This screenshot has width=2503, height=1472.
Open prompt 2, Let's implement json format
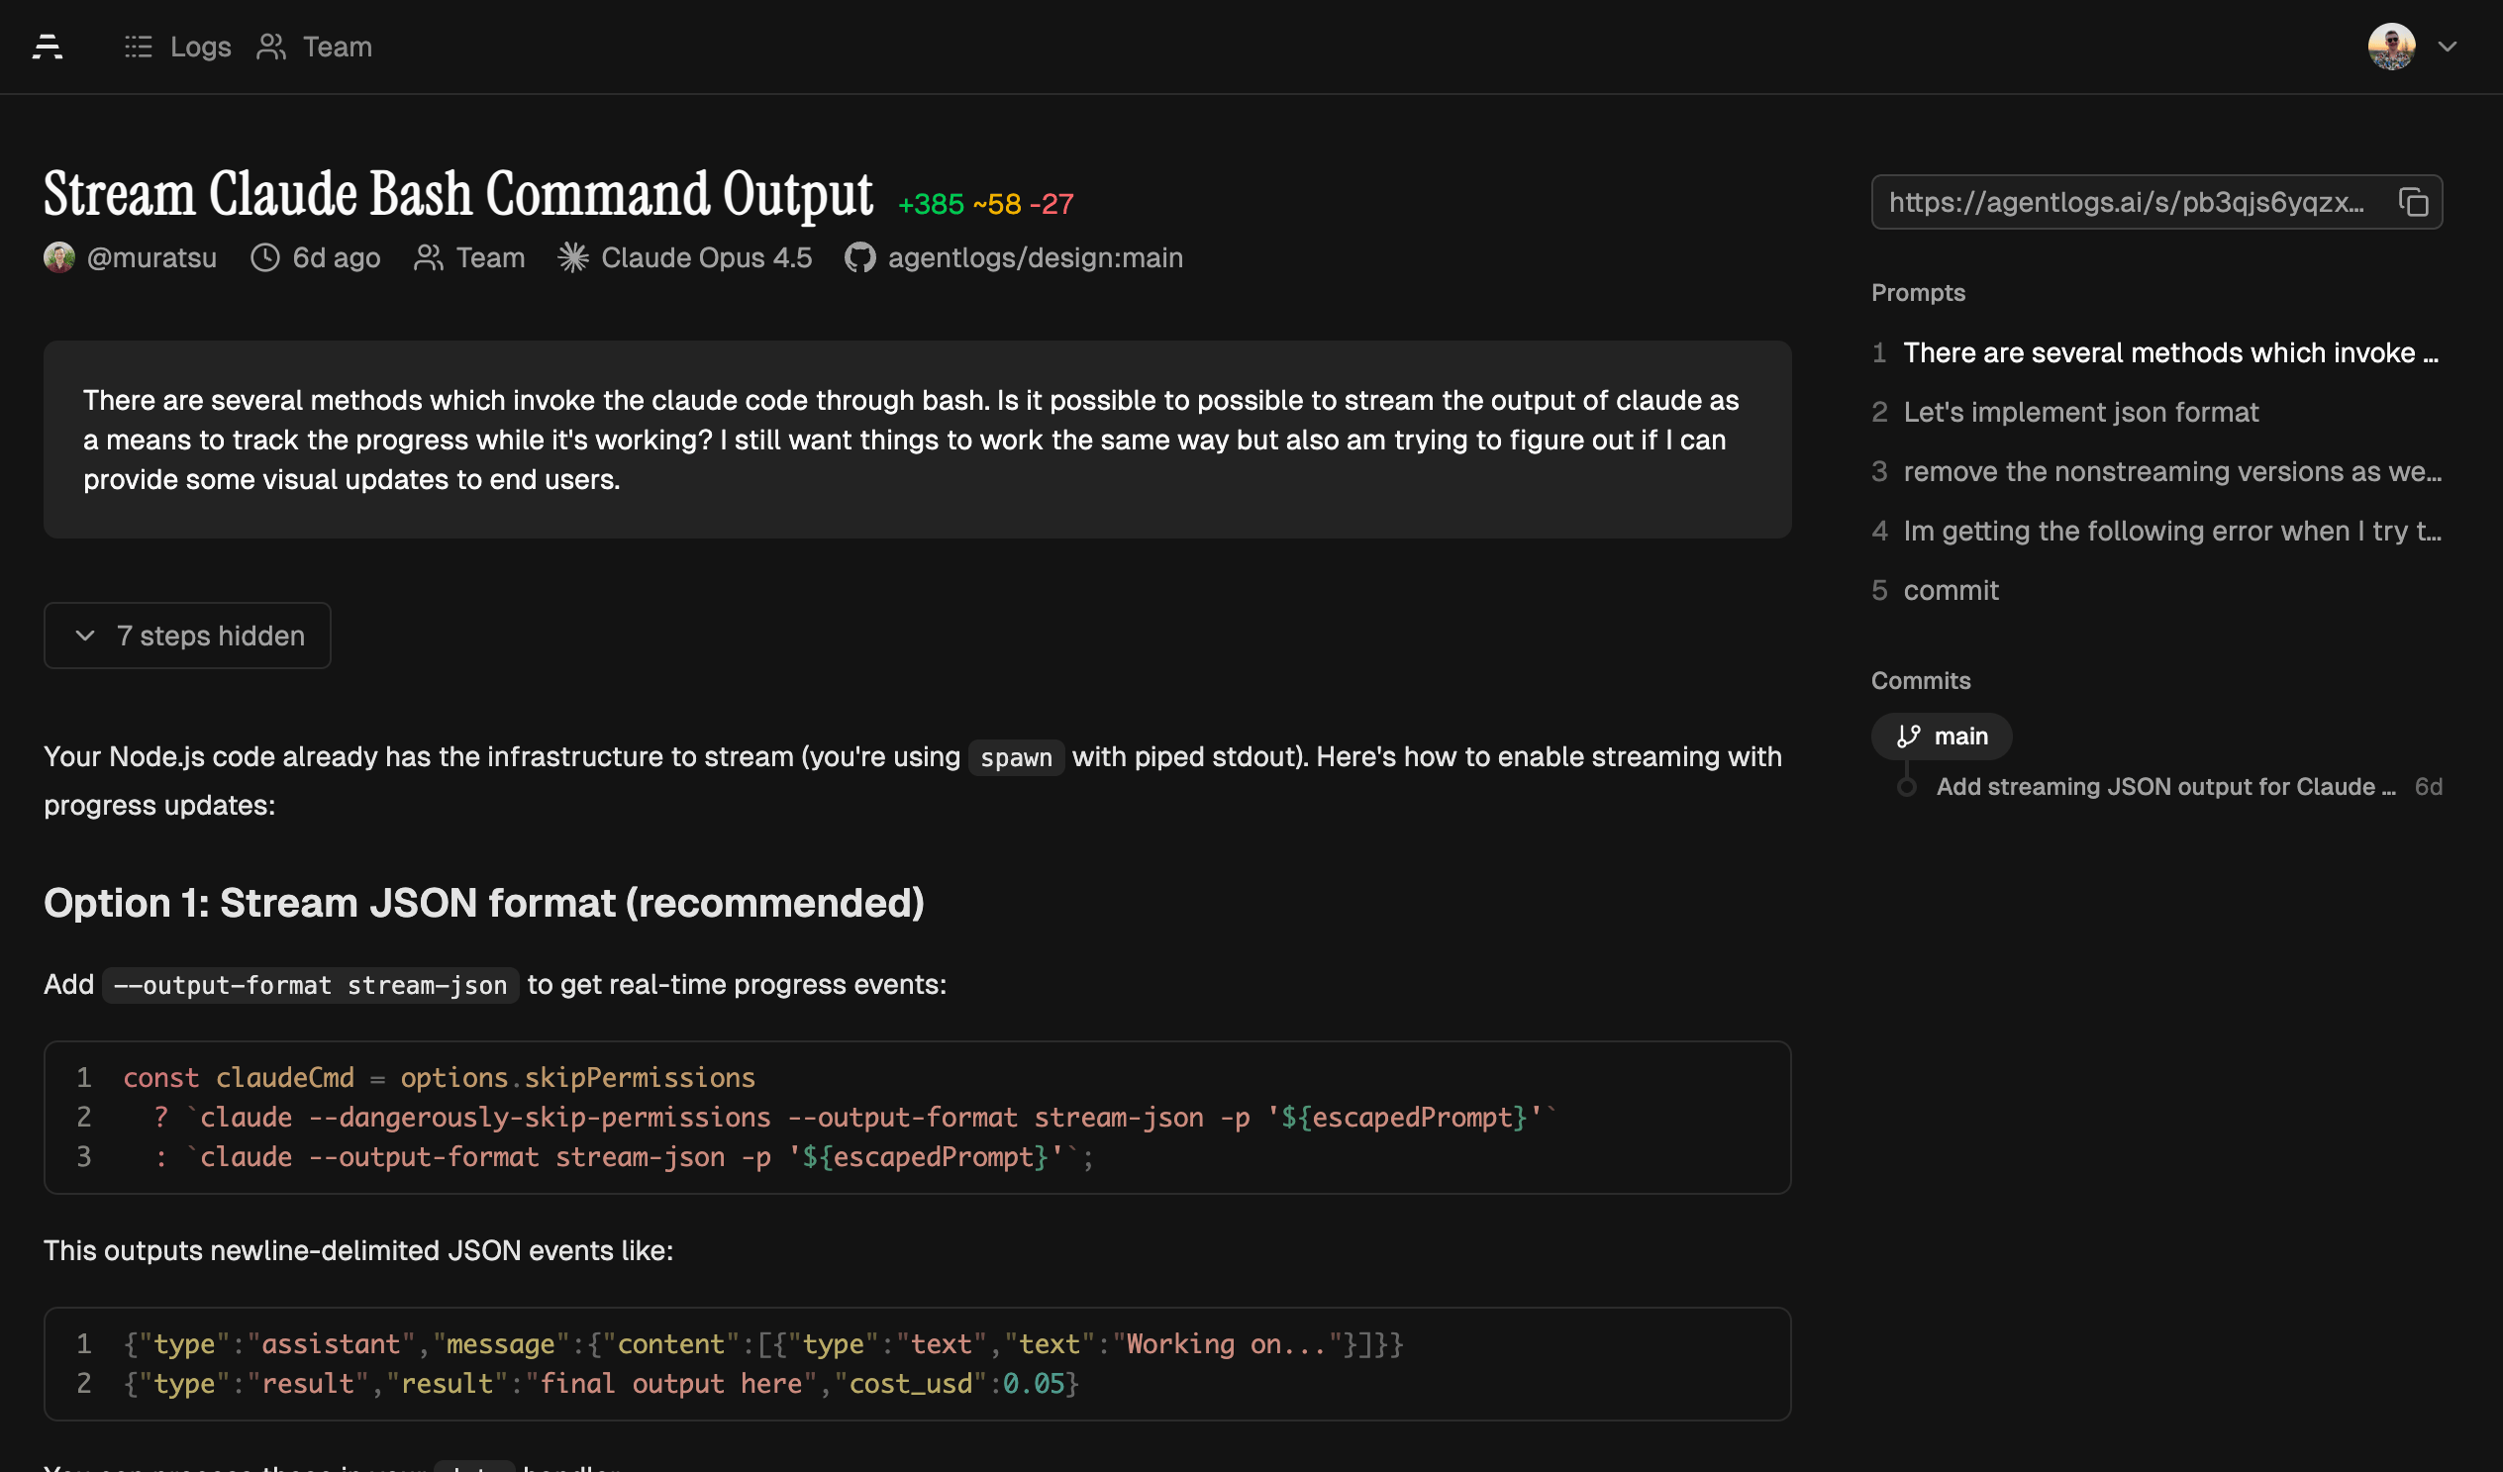click(x=2081, y=411)
